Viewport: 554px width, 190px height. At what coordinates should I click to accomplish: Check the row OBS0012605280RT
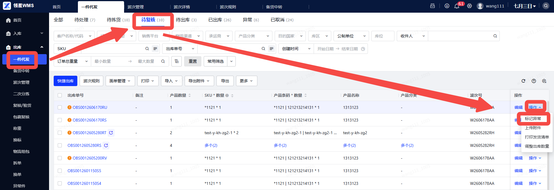click(60, 133)
